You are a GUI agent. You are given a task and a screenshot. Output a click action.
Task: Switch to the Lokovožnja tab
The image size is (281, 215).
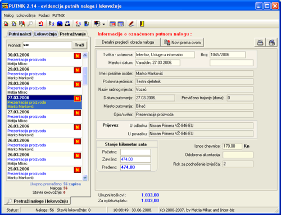tap(46, 34)
